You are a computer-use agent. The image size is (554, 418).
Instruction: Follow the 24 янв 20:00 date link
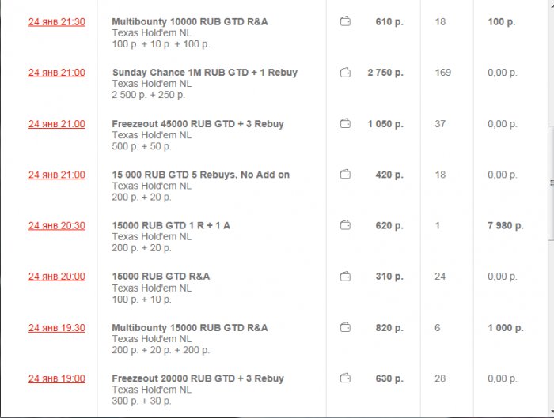56,277
